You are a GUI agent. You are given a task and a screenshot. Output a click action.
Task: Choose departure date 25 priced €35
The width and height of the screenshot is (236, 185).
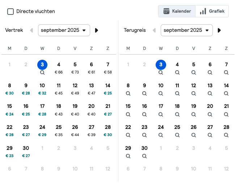click(59, 130)
